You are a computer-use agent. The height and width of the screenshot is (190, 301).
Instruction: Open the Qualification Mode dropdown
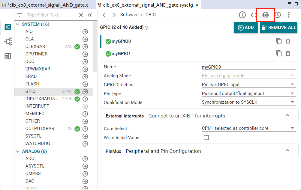pos(249,102)
